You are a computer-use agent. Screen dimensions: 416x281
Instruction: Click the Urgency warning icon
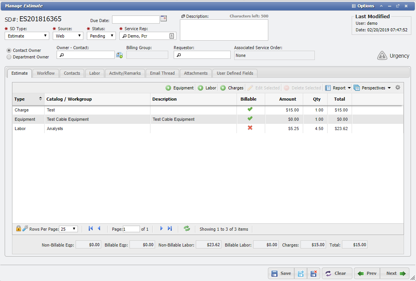(x=382, y=56)
